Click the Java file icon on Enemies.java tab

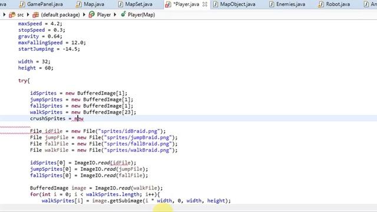tap(272, 4)
